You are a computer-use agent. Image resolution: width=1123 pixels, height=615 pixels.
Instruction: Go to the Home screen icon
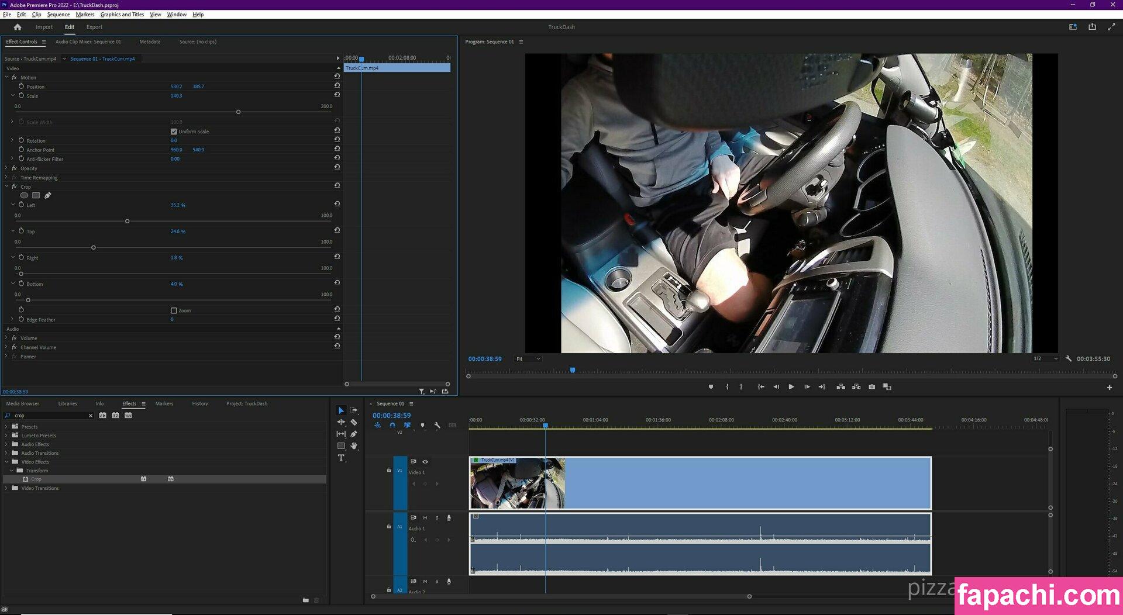[x=18, y=27]
